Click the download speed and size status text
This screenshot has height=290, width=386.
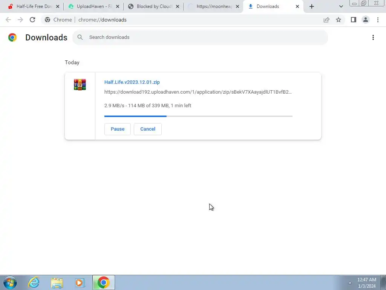148,106
